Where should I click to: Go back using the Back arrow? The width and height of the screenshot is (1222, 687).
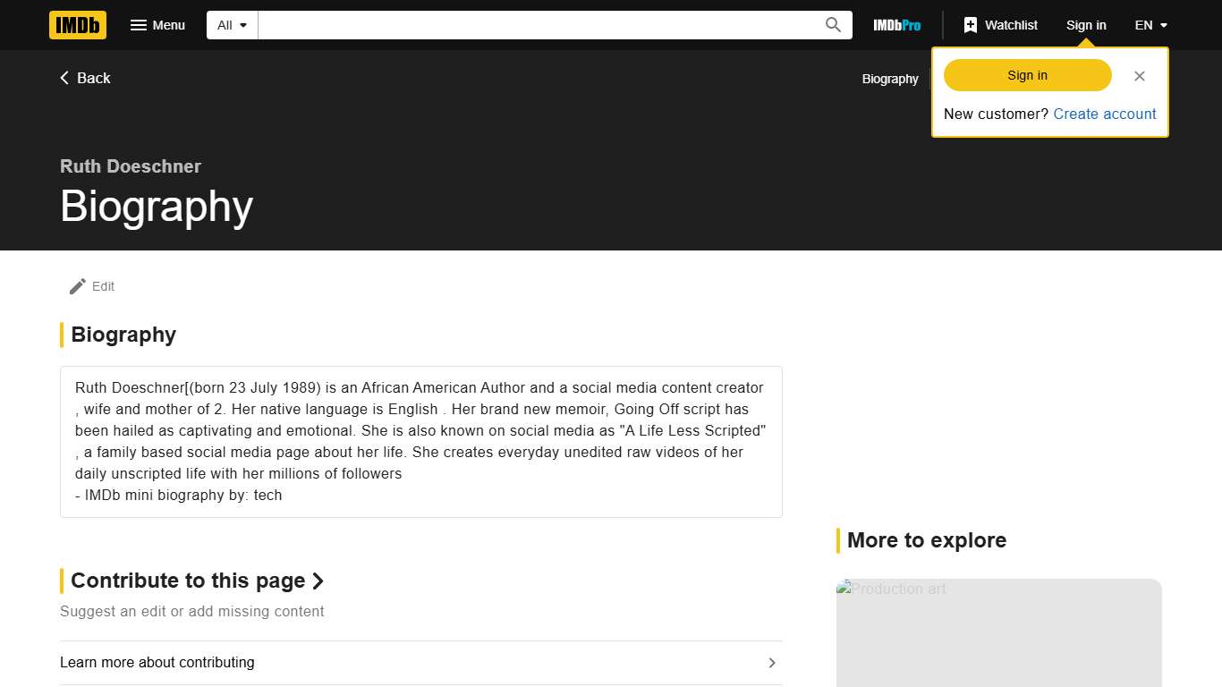coord(85,78)
